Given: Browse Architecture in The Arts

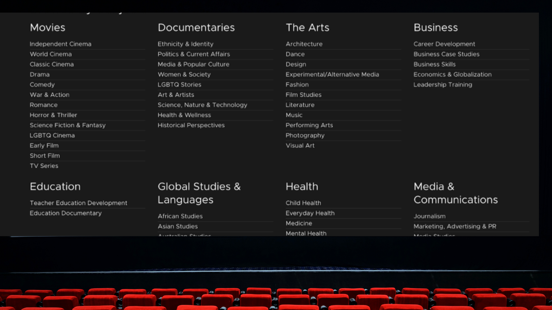Looking at the screenshot, I should 304,44.
